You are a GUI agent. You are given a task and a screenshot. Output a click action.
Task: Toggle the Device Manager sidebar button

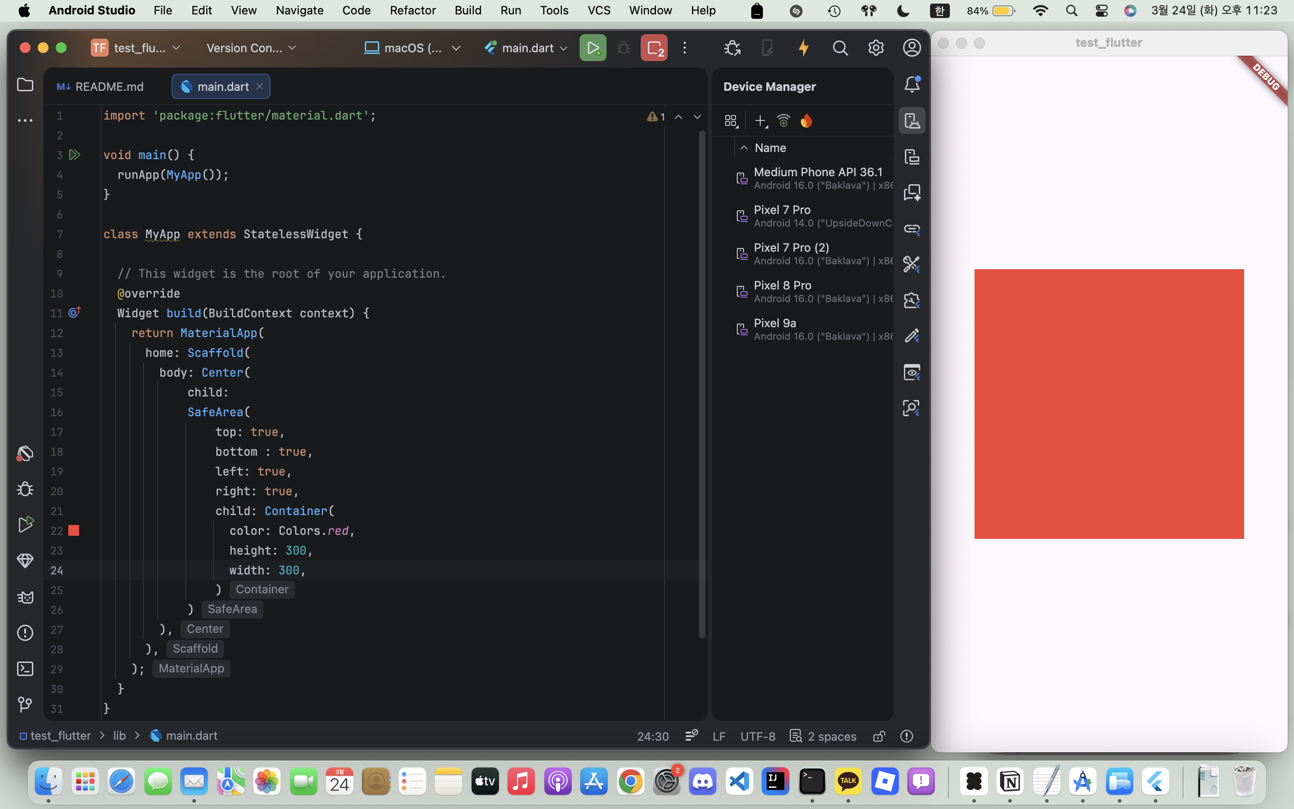(912, 121)
